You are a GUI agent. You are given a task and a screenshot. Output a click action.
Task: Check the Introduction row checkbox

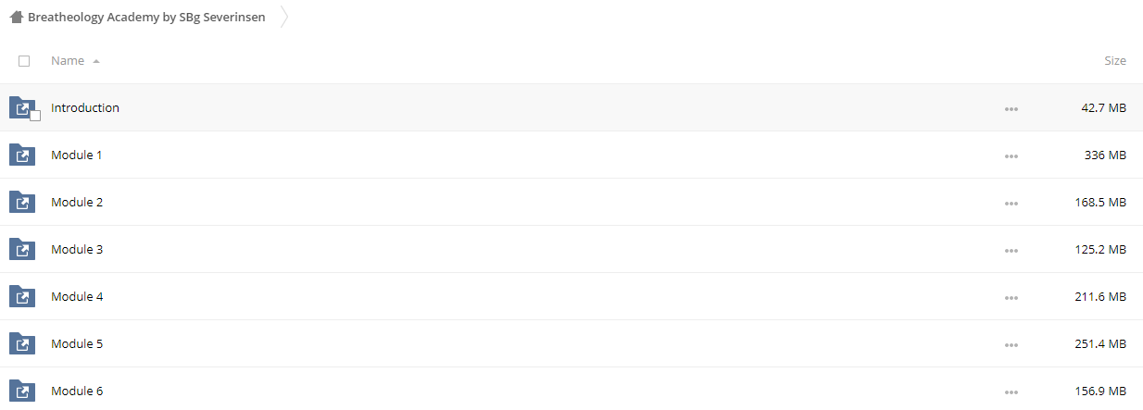click(35, 116)
